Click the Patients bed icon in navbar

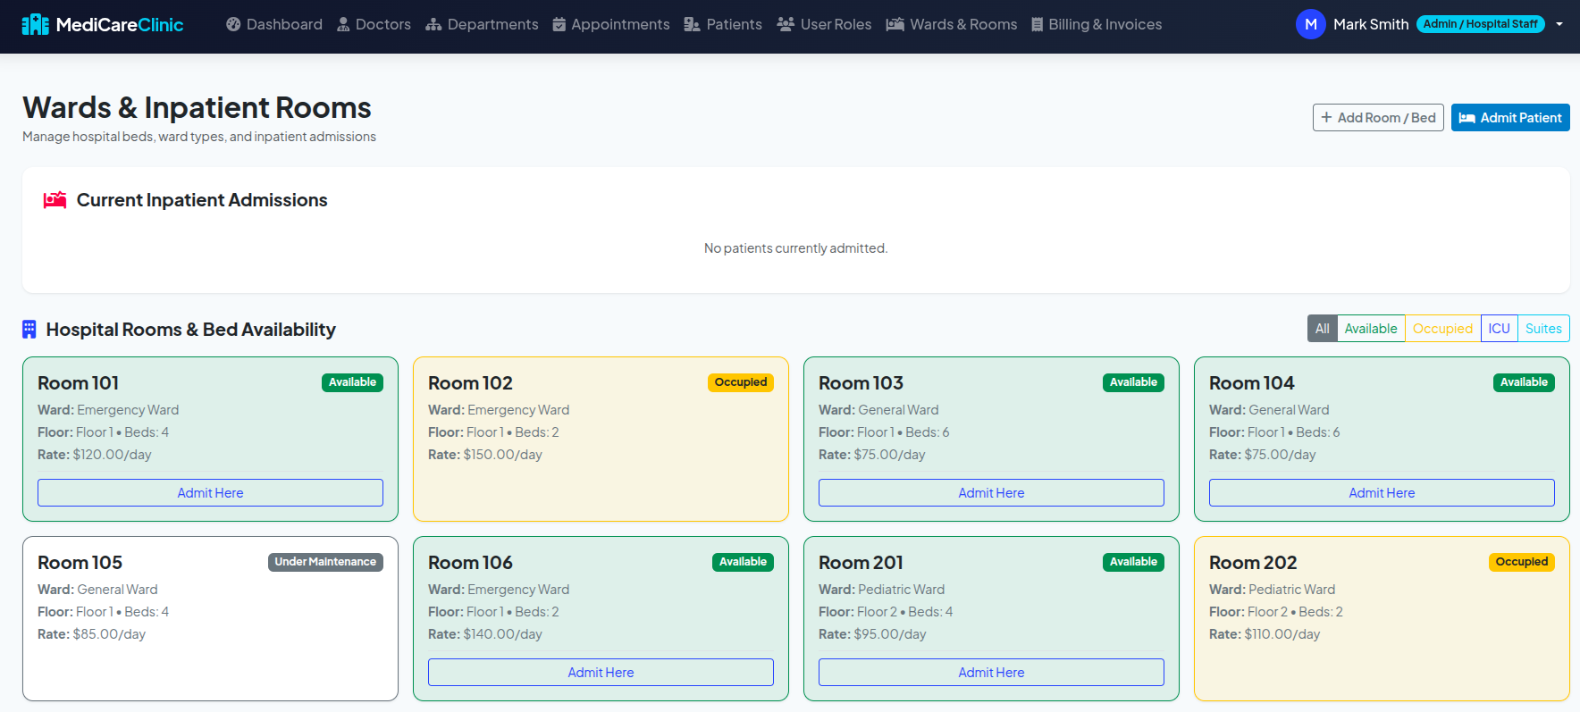pos(692,24)
